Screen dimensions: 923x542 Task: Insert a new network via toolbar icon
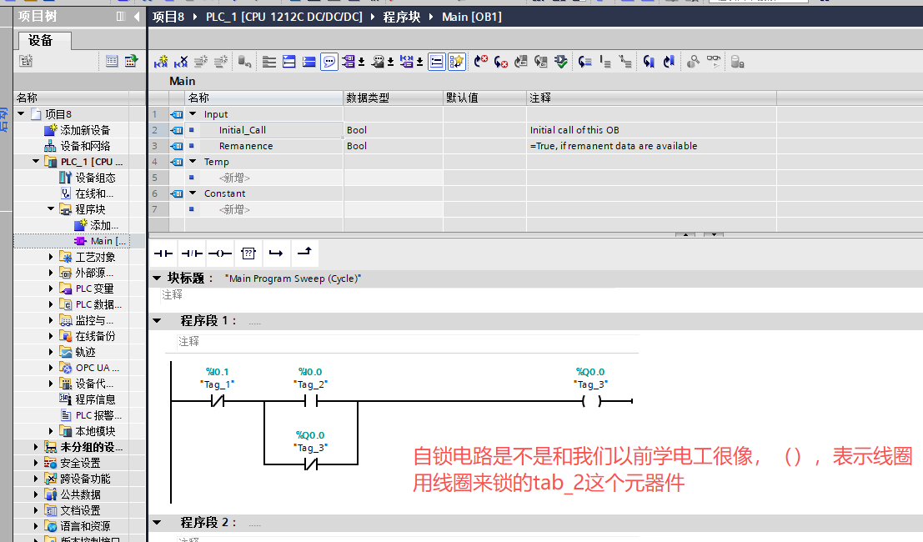(x=161, y=62)
